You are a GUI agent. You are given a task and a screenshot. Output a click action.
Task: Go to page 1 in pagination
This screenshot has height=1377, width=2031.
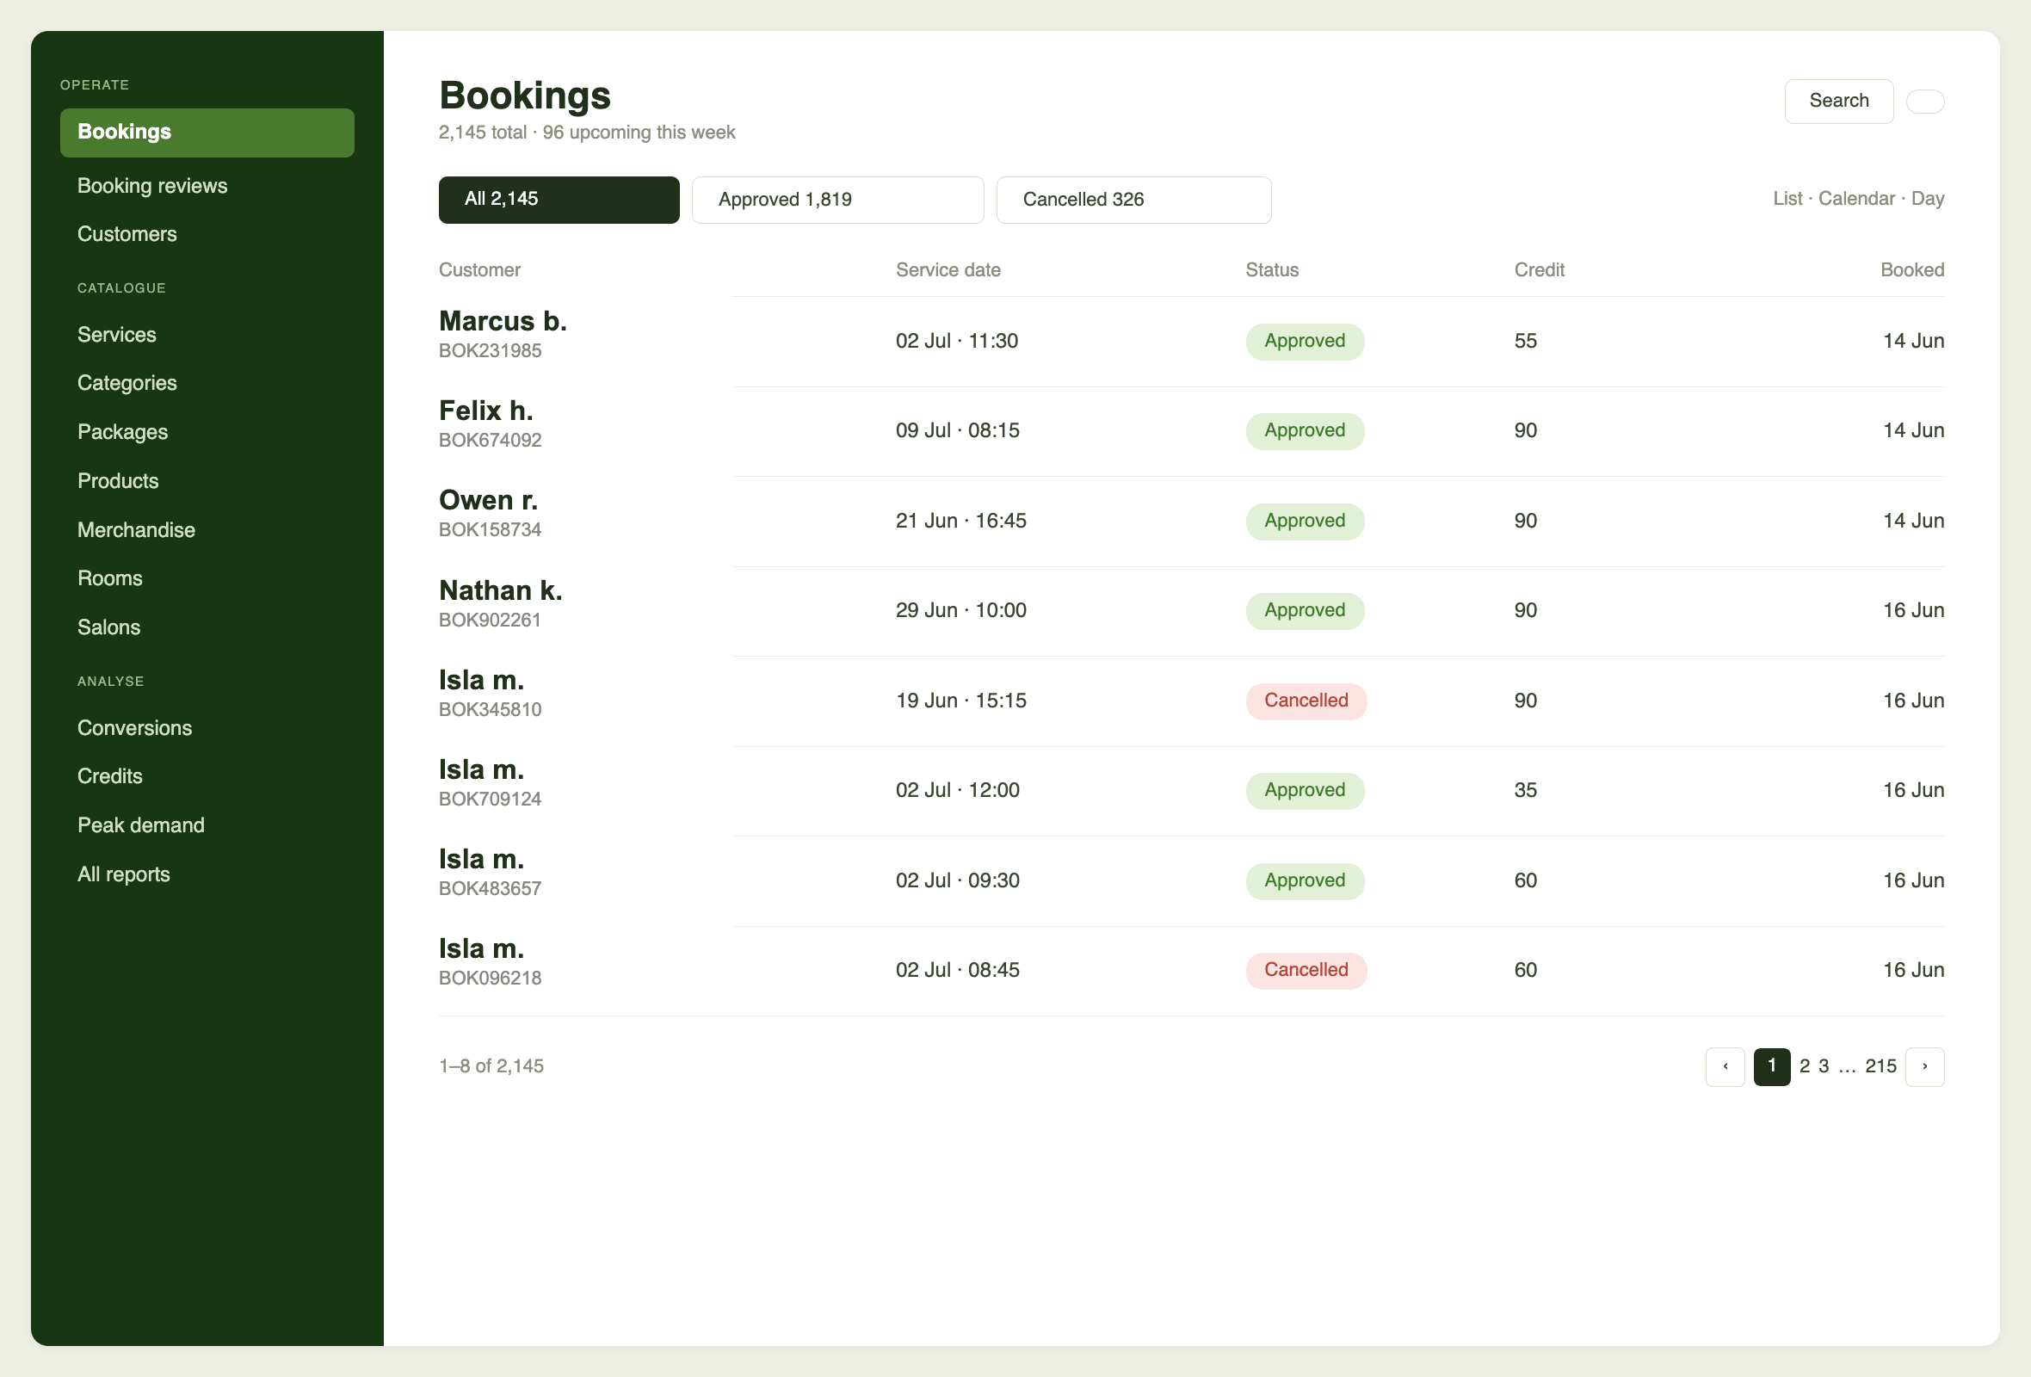[x=1771, y=1066]
